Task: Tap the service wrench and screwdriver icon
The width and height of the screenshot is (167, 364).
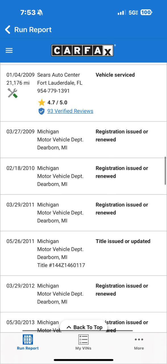Action: point(12,93)
